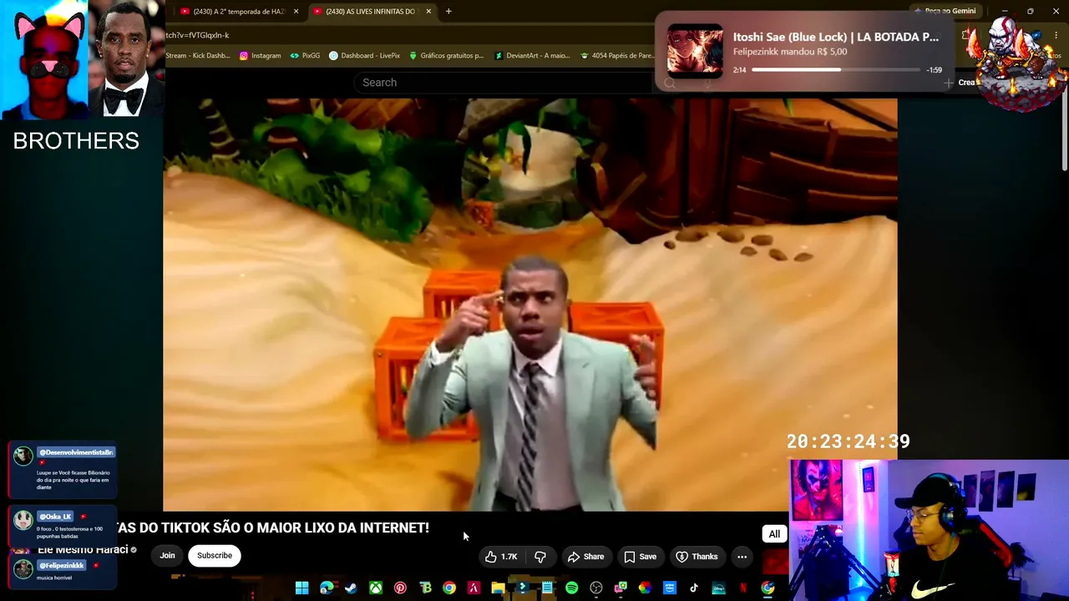Open the first Google Chrome taskbar icon

pyautogui.click(x=449, y=588)
